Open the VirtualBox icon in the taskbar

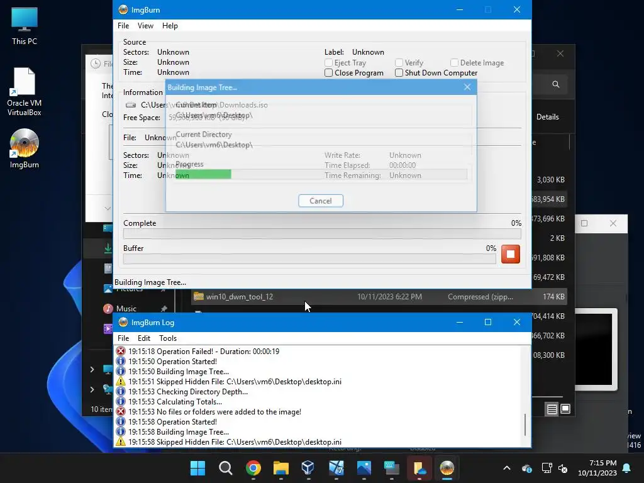[308, 468]
